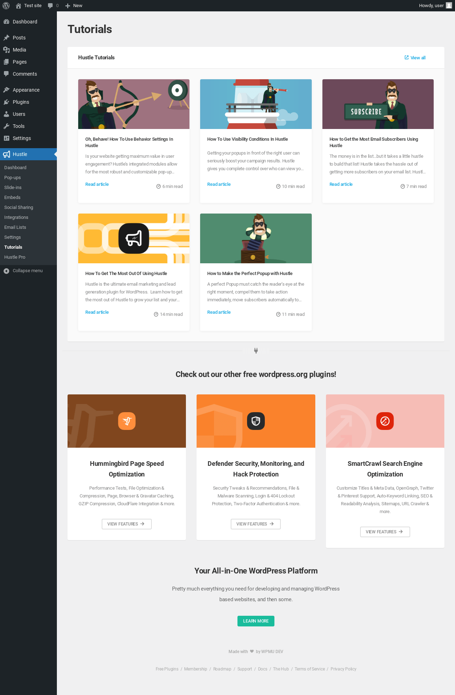
Task: Open the Subscribe sign tutorial thumbnail
Action: coord(378,104)
